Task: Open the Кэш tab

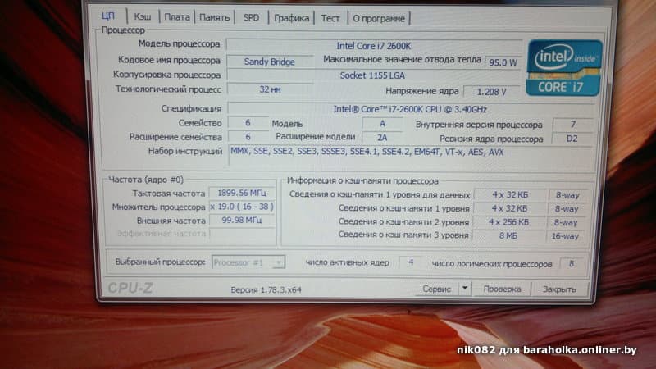Action: tap(143, 17)
